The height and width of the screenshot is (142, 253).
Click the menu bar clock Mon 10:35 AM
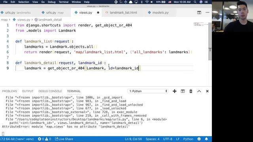point(182,2)
